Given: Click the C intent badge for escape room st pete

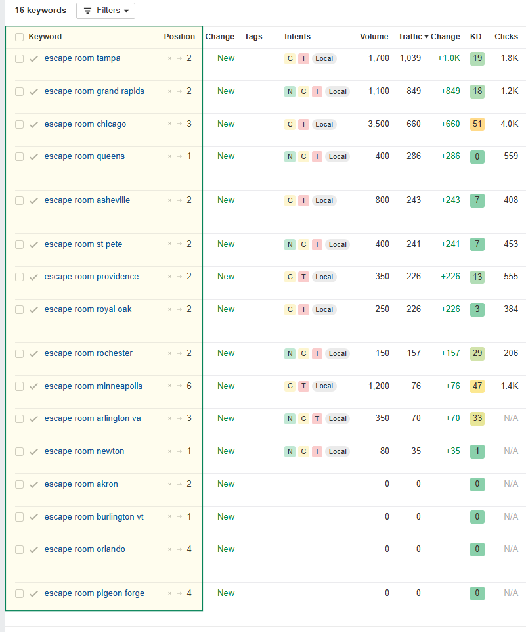Looking at the screenshot, I should click(x=303, y=244).
